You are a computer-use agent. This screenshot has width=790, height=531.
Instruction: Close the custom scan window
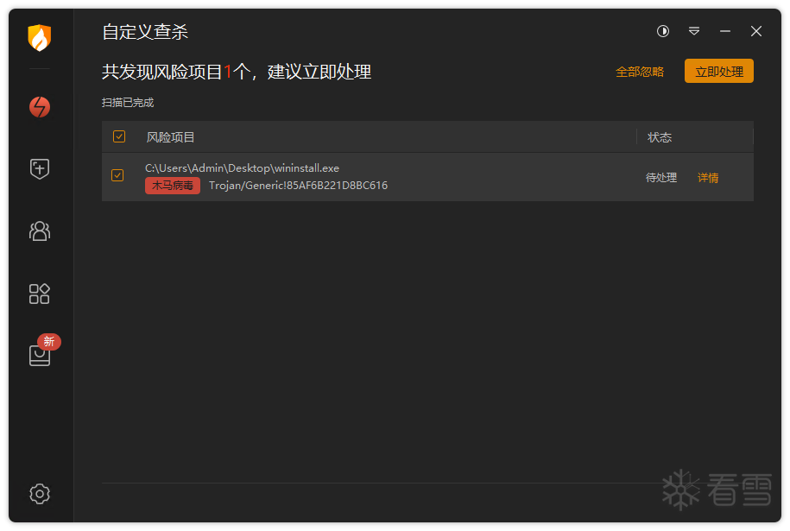click(x=756, y=31)
